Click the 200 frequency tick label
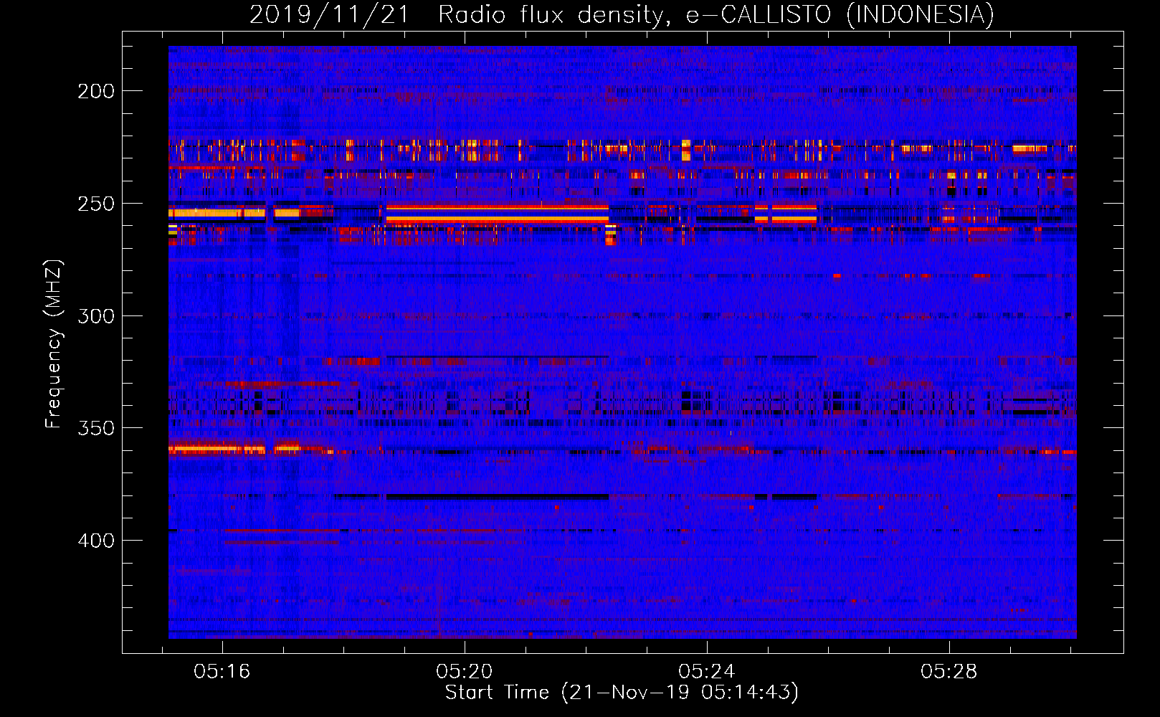The image size is (1160, 717). click(x=96, y=91)
